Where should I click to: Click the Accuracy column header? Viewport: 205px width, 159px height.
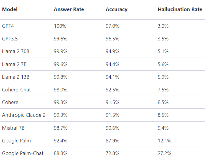116,9
